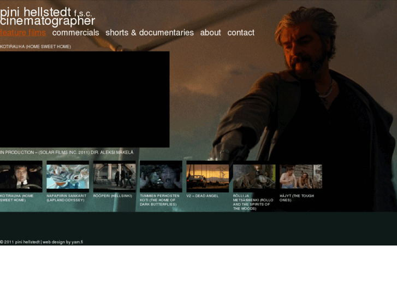Screen dimensions: 397x298
Task: Click Häjyt (The Tough Ones) caption text
Action: pyautogui.click(x=297, y=198)
